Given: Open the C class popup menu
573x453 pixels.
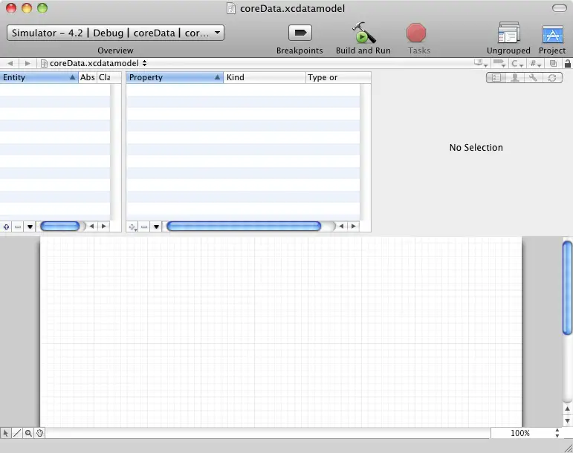Looking at the screenshot, I should tap(517, 64).
